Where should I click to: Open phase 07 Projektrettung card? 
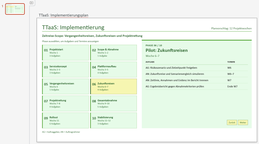click(65, 103)
